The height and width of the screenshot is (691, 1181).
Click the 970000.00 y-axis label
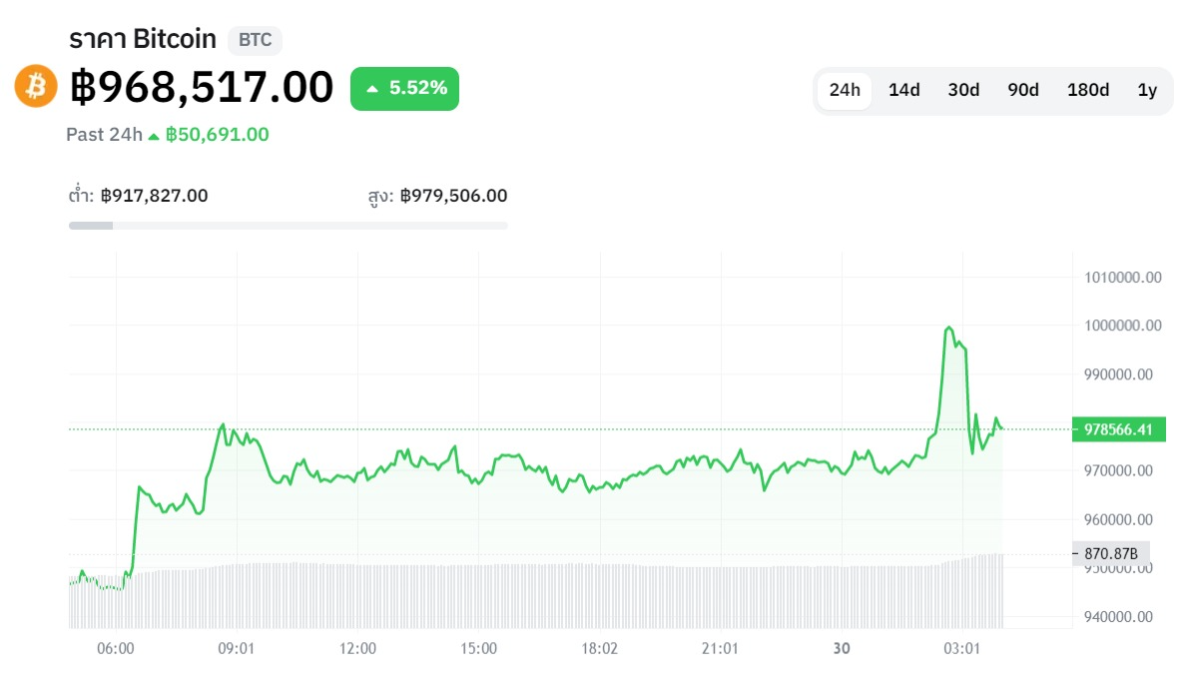(x=1118, y=471)
